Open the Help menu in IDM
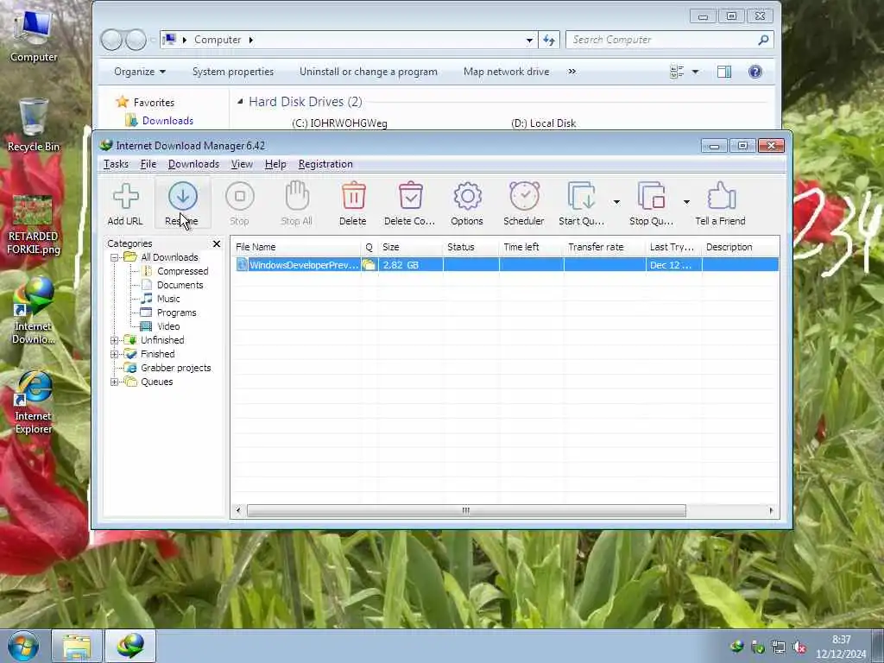The height and width of the screenshot is (663, 884). 275,164
